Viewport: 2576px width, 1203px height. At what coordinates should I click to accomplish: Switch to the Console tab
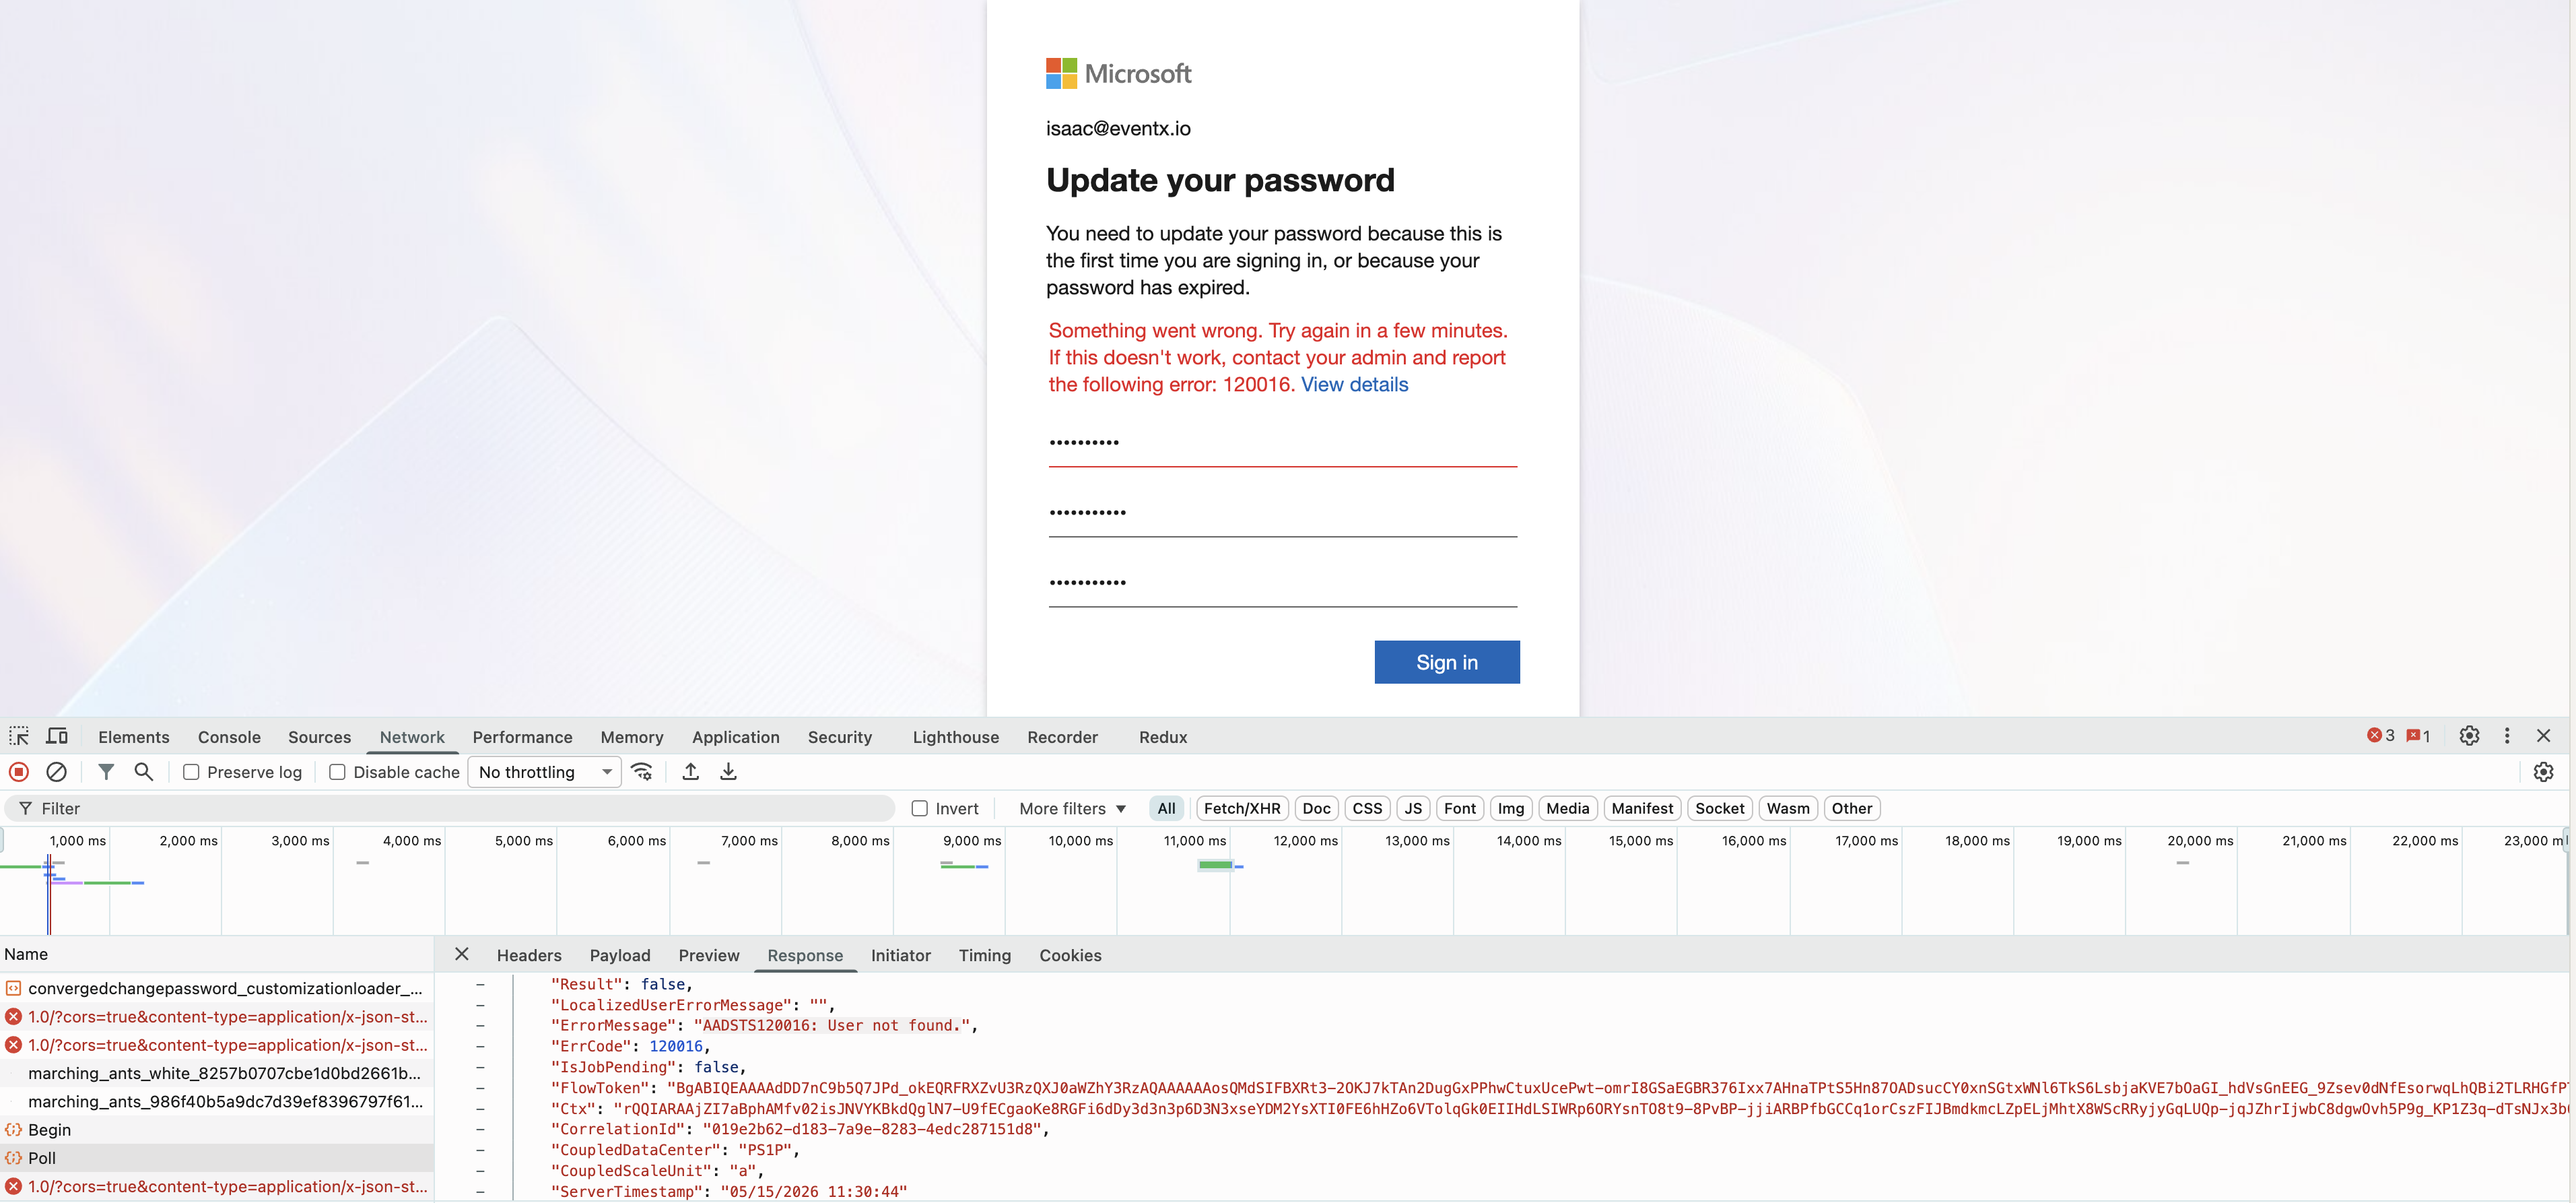click(x=229, y=737)
